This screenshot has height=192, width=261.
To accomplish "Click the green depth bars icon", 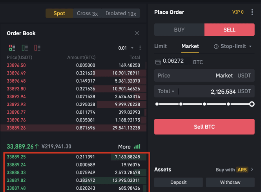I will pyautogui.click(x=137, y=147).
